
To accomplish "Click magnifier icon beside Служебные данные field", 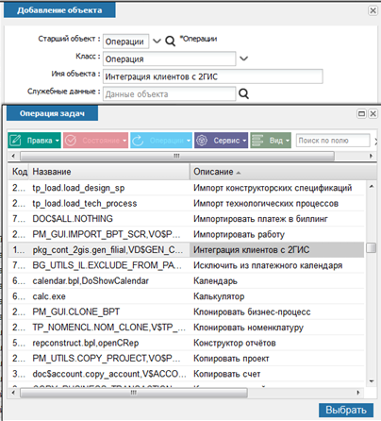I will pos(243,93).
